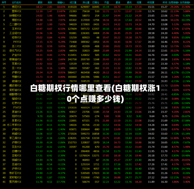This screenshot has width=194, height=189.
Task: Click open interest 1376924 in row 35
Action: 85,156
